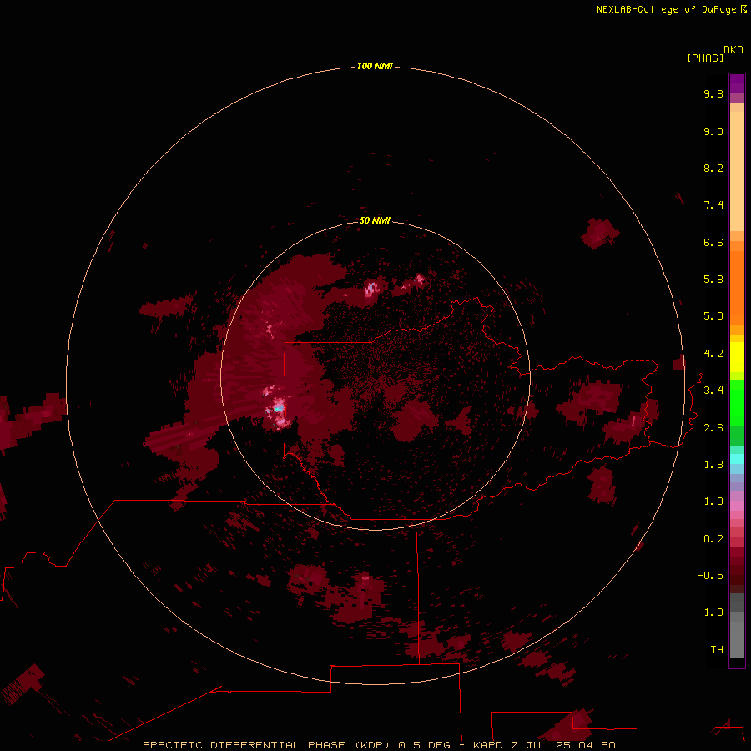The width and height of the screenshot is (751, 751).
Task: Select the 100 NMI range ring label
Action: [x=375, y=66]
